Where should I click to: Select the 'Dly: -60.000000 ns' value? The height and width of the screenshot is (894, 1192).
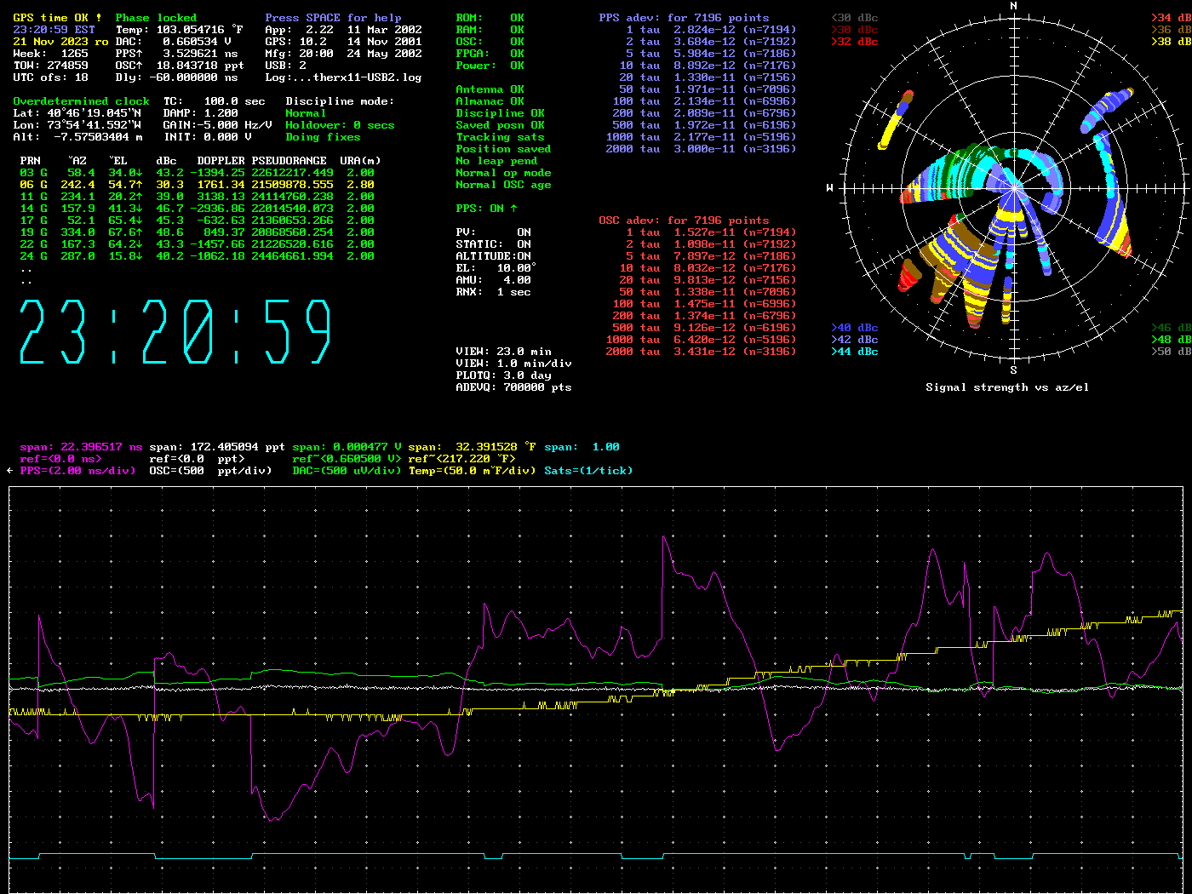point(176,77)
